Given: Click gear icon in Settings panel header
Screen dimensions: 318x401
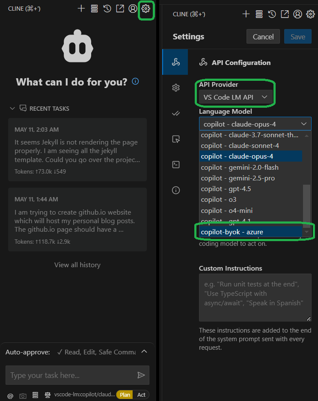Looking at the screenshot, I should click(x=311, y=14).
